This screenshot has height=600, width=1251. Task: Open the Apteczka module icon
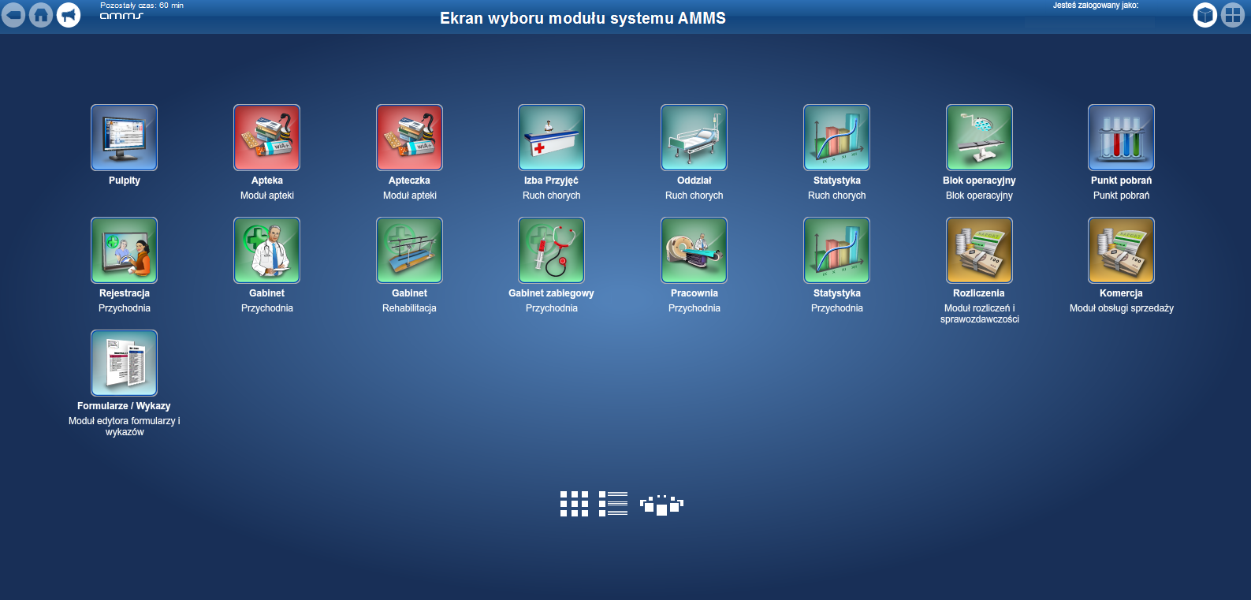409,137
